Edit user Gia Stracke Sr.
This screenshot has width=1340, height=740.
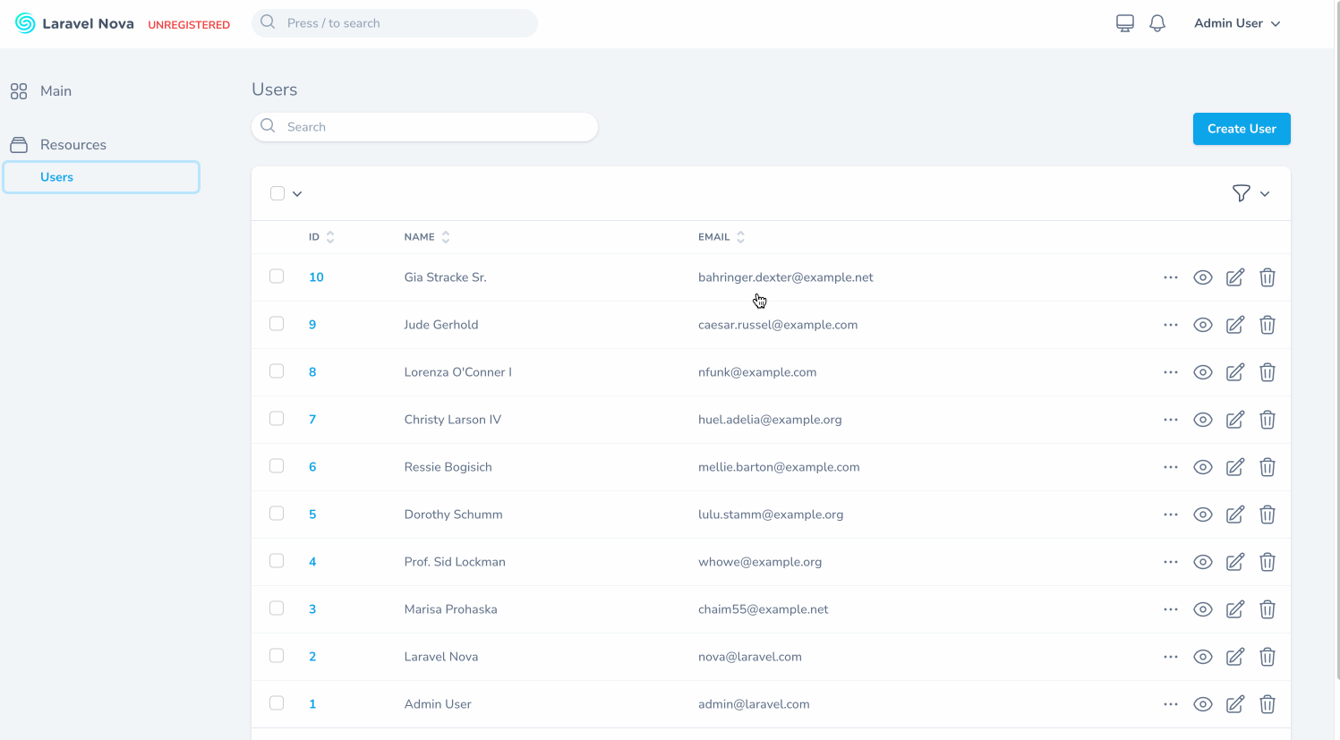pyautogui.click(x=1235, y=277)
